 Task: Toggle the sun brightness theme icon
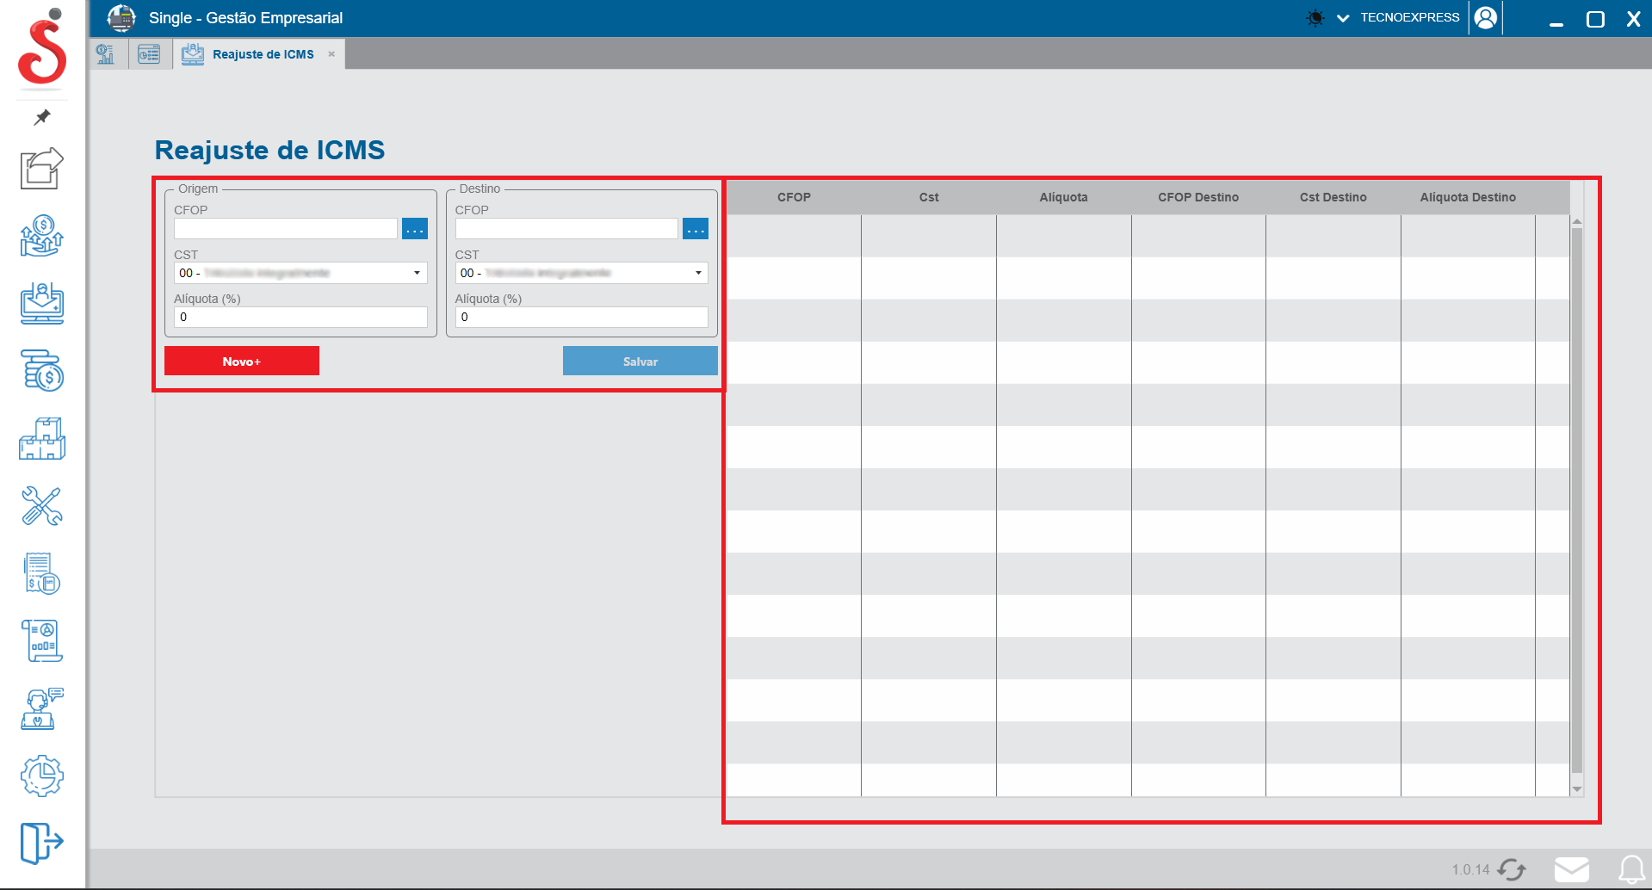tap(1315, 18)
